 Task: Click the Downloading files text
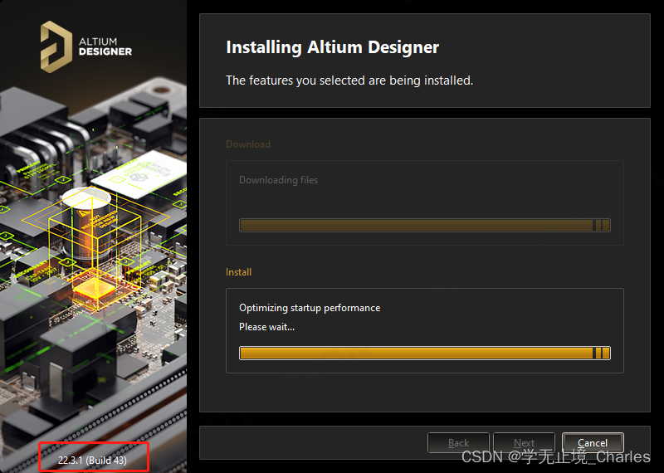[278, 180]
